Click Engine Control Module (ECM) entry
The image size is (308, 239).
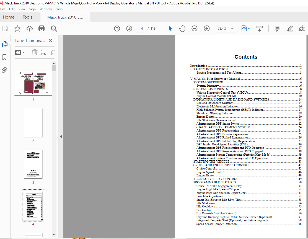[249, 96]
